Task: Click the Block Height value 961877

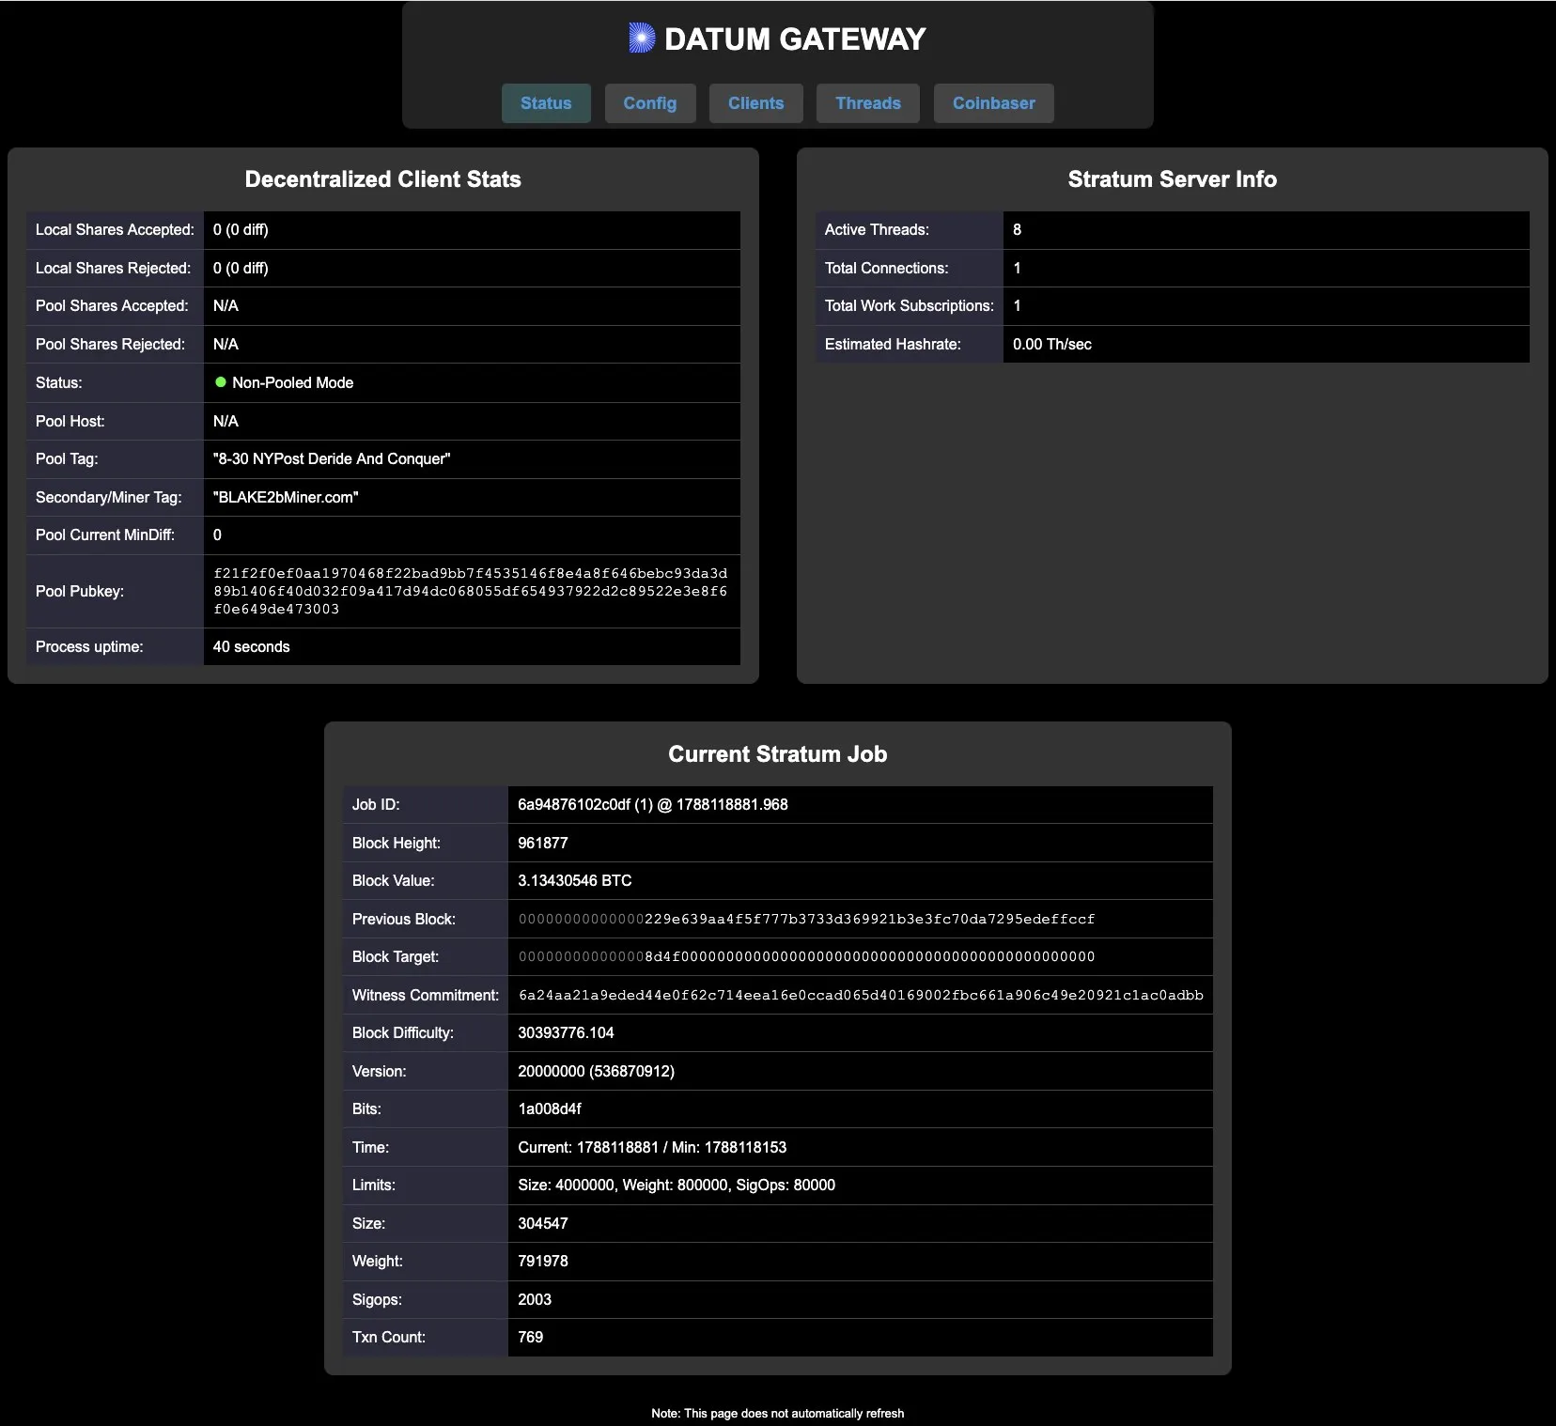Action: tap(543, 843)
